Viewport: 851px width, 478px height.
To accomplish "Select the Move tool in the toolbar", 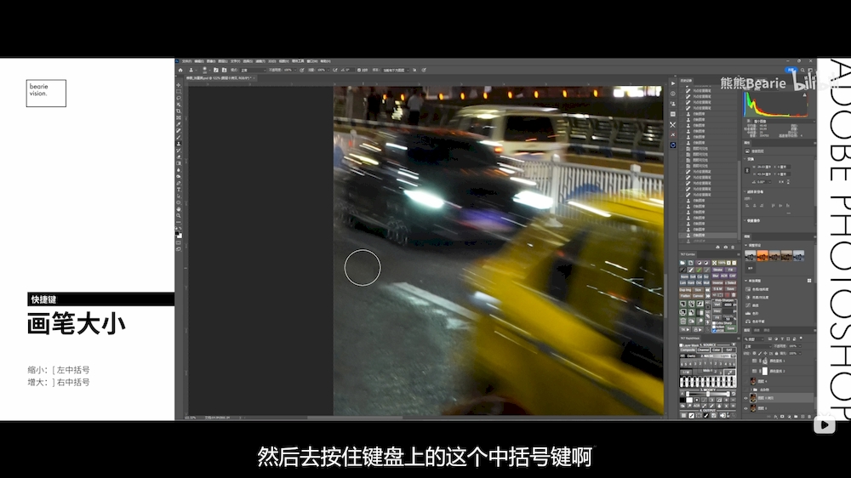I will 179,86.
